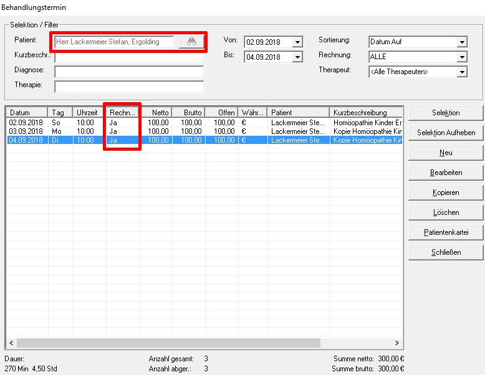Viewport: 485px width, 375px height.
Task: Click the Selektion button
Action: tap(446, 113)
